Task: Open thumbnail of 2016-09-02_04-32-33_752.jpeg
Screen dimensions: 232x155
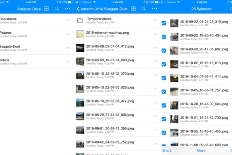Action: [x=80, y=143]
